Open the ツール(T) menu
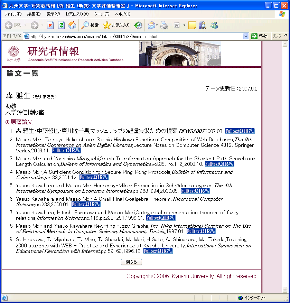 101,14
